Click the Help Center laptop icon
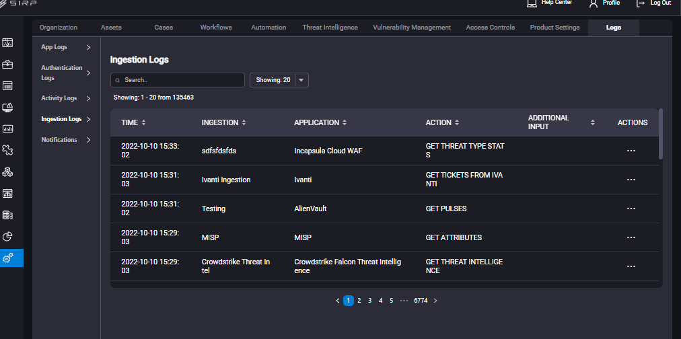The image size is (681, 339). (532, 3)
